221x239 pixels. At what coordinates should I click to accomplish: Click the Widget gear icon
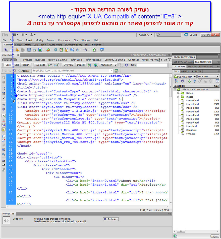pos(56,50)
